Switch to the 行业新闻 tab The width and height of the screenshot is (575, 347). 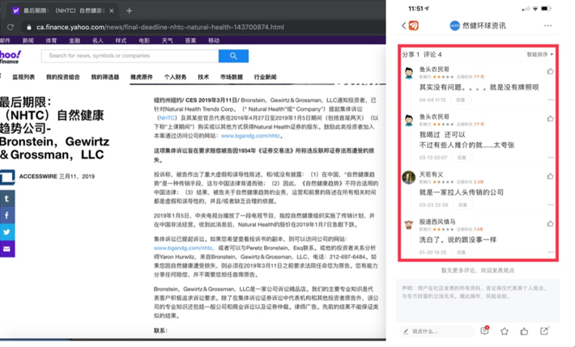click(265, 77)
